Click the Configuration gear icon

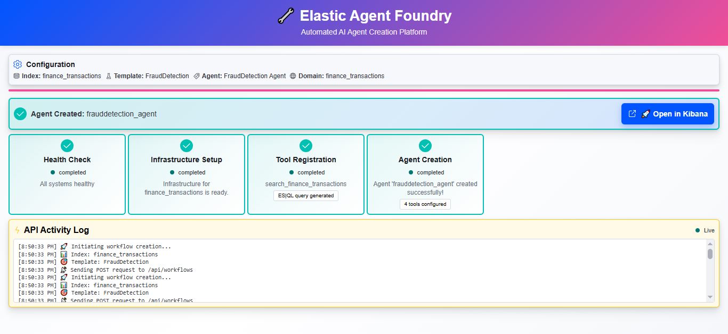(x=18, y=64)
